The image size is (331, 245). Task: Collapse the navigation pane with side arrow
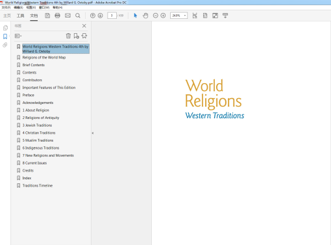click(93, 133)
